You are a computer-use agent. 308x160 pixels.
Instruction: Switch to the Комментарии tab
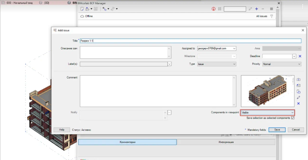point(127,142)
